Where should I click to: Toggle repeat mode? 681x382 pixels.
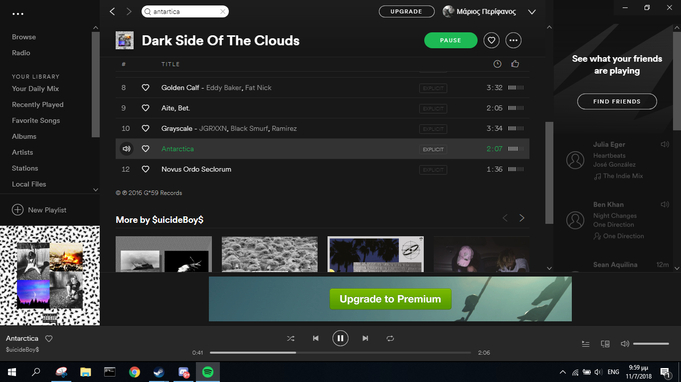tap(390, 338)
